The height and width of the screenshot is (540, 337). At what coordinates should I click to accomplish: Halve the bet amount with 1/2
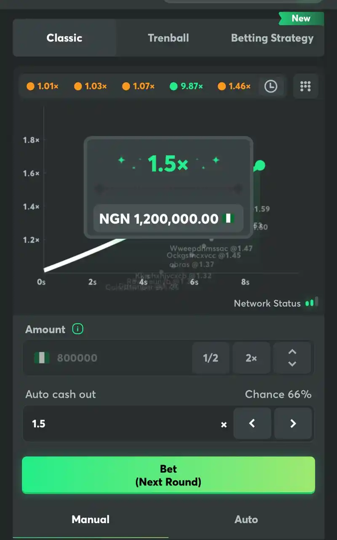click(211, 358)
